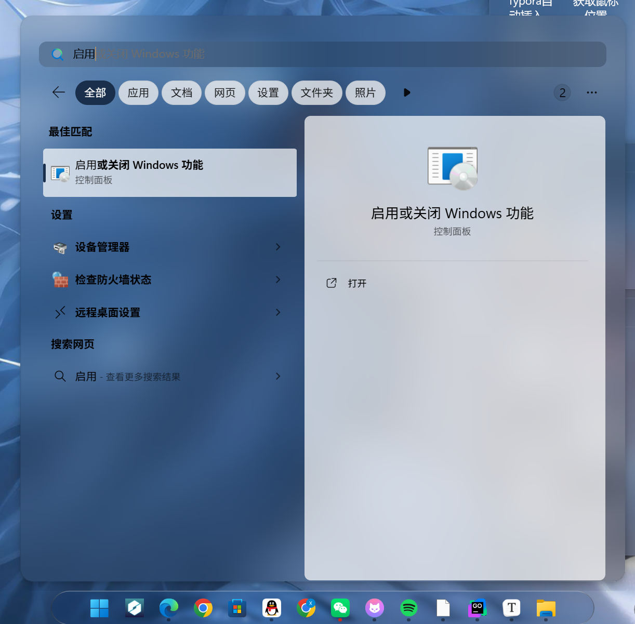Switch to the 网页 filter tab

225,92
